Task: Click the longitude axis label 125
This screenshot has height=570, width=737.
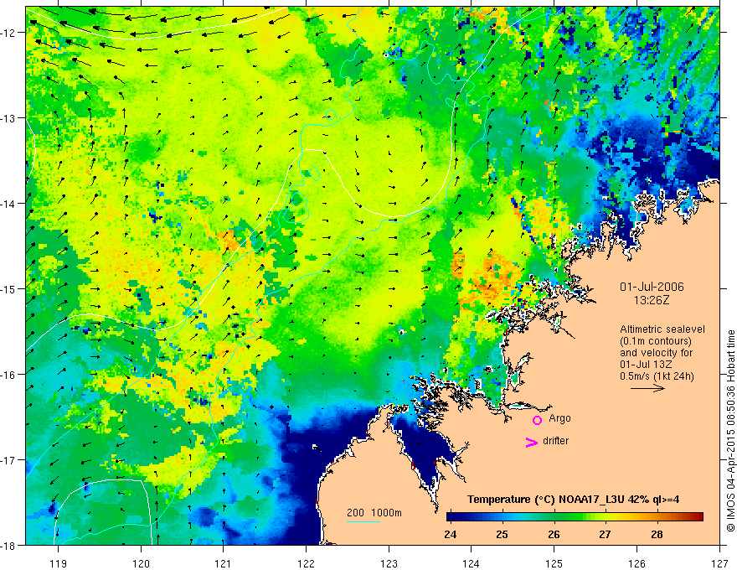Action: click(x=554, y=563)
